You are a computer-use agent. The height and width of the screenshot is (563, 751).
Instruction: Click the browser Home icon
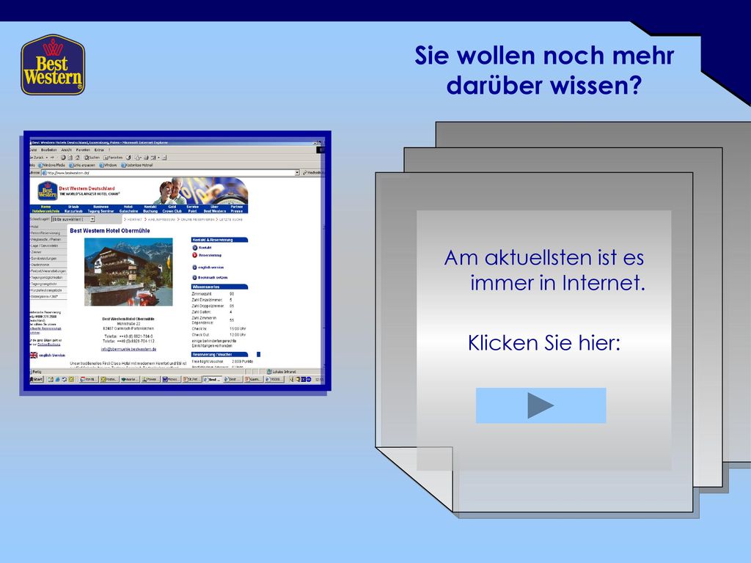pyautogui.click(x=77, y=158)
